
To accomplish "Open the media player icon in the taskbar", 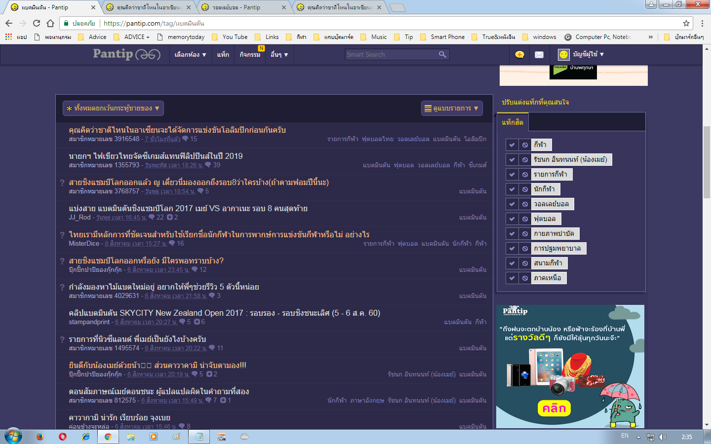I will point(154,437).
